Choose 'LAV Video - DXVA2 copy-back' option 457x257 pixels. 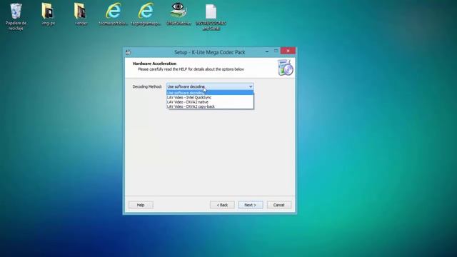click(x=210, y=106)
